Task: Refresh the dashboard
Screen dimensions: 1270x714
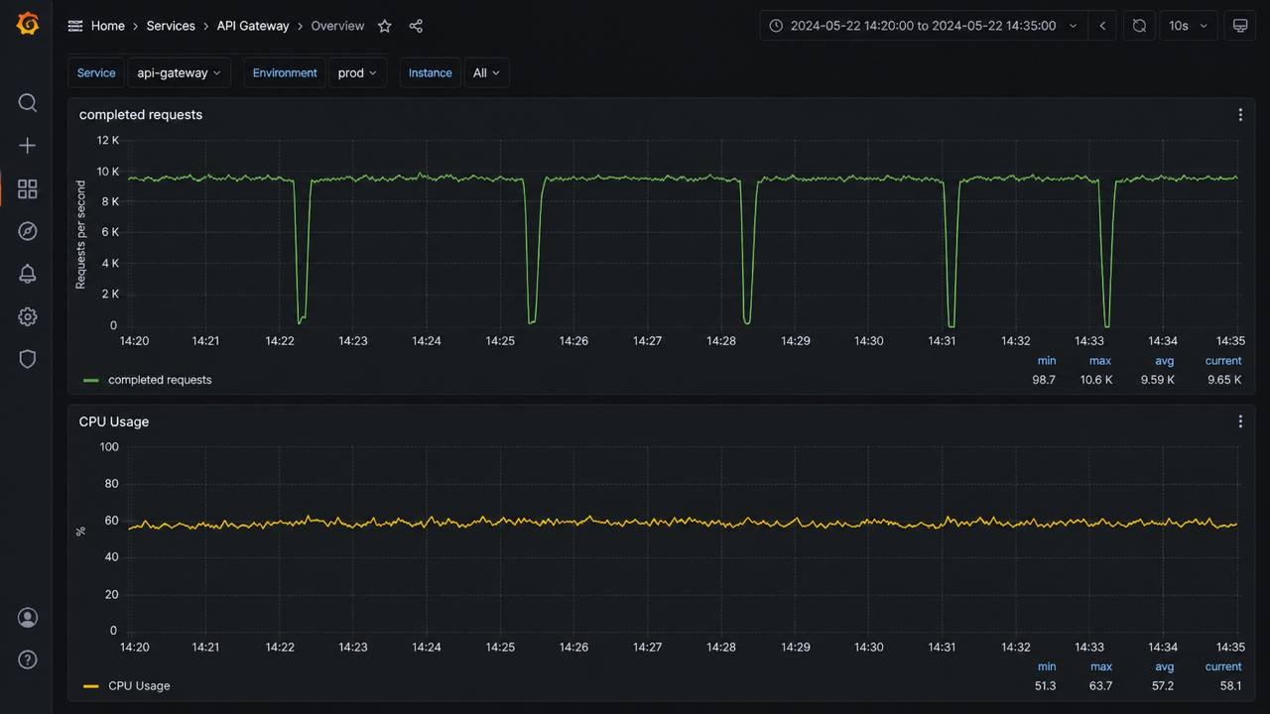Action: (x=1140, y=26)
